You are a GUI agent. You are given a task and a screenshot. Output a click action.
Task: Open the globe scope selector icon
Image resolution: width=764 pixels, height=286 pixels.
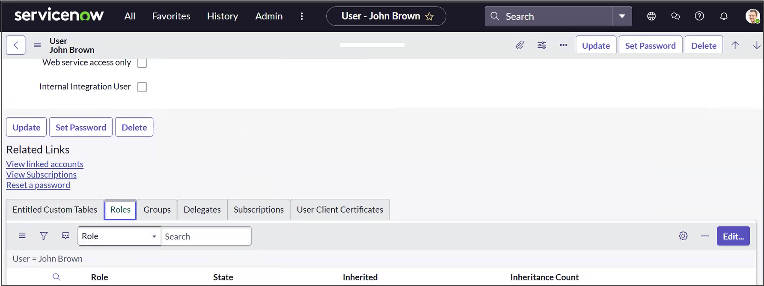(651, 16)
